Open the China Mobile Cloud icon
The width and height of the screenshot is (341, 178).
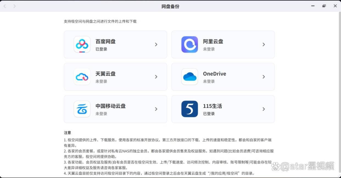(82, 109)
